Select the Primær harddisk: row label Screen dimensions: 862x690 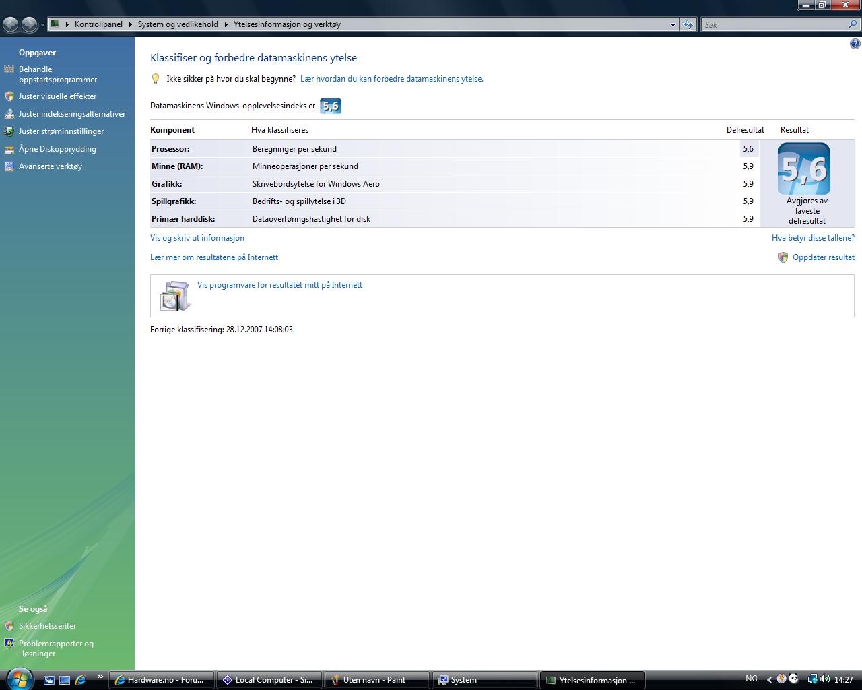pyautogui.click(x=183, y=219)
